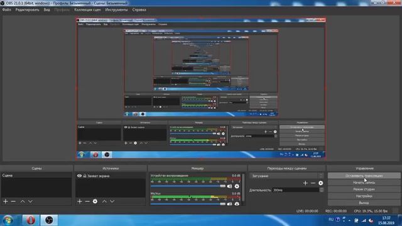Move the source up in Источники panel
The image size is (402, 226).
pyautogui.click(x=104, y=202)
